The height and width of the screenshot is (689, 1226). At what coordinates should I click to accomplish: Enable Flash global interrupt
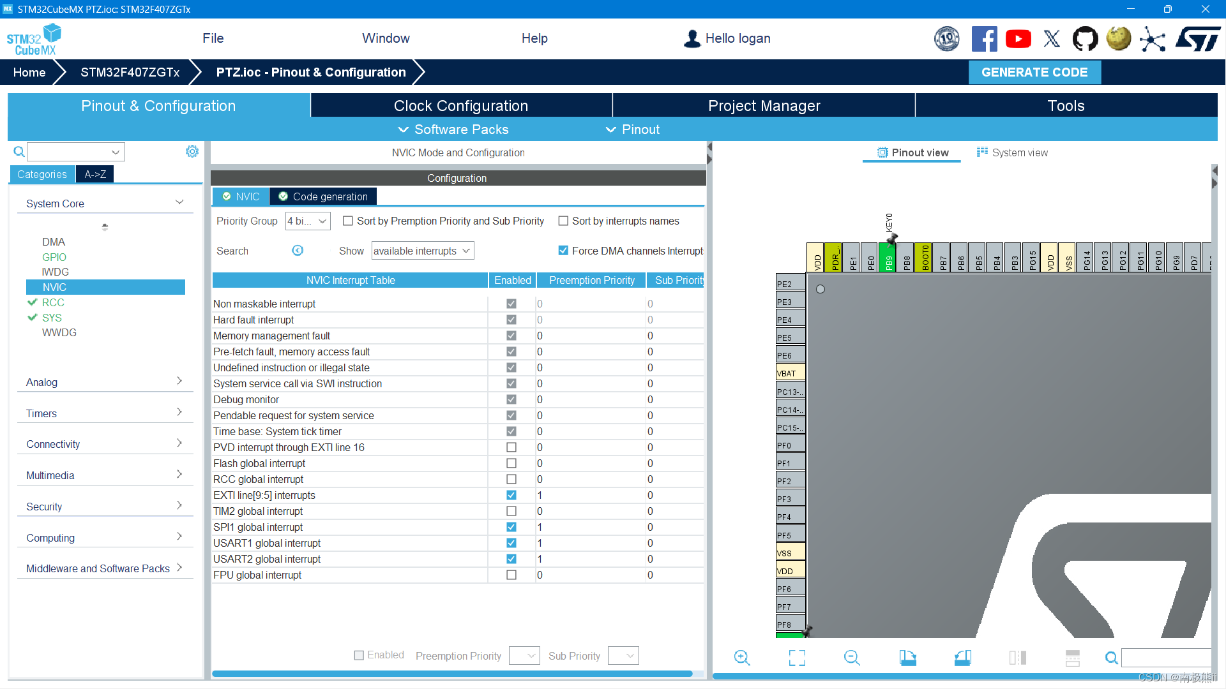511,463
